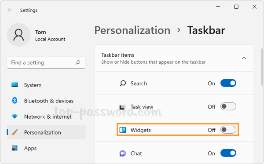Turn on the Widgets toggle

click(x=228, y=130)
